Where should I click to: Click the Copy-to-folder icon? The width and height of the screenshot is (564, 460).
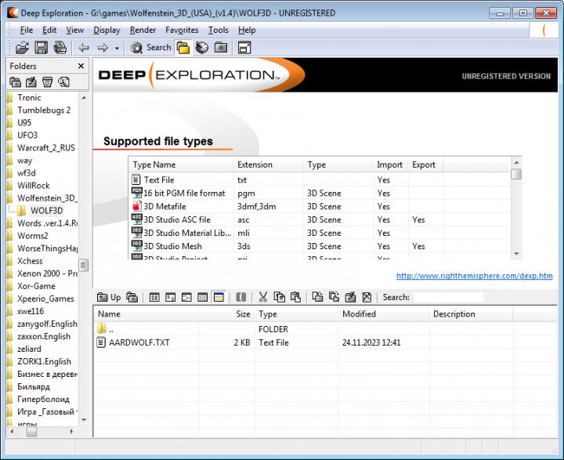click(317, 297)
